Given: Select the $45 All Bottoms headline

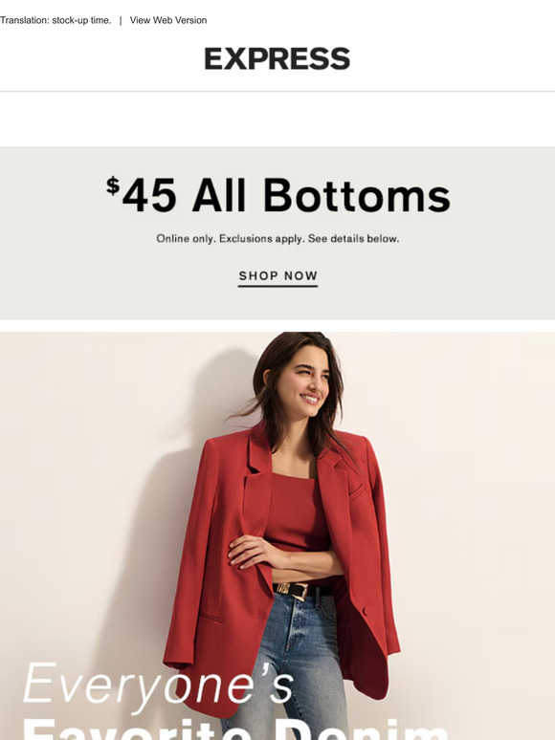Looking at the screenshot, I should (277, 195).
